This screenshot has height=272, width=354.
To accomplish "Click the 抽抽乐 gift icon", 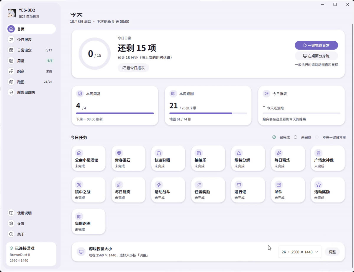I will pyautogui.click(x=199, y=153).
